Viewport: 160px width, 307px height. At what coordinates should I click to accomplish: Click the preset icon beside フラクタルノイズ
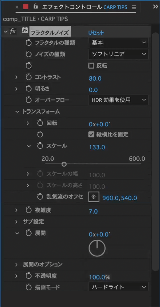coord(25,30)
